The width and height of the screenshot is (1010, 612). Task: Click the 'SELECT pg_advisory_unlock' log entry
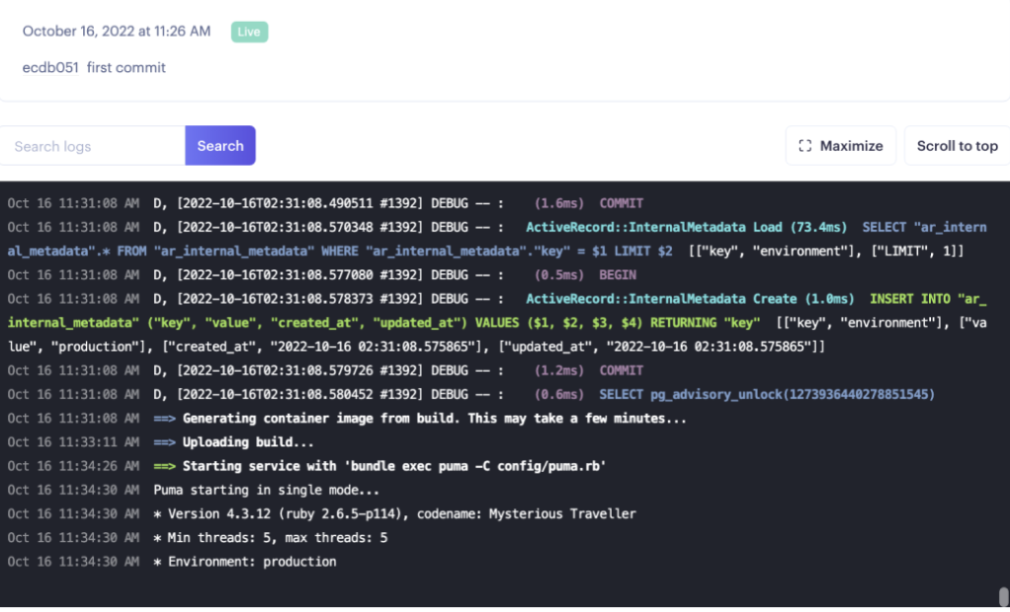click(x=767, y=395)
